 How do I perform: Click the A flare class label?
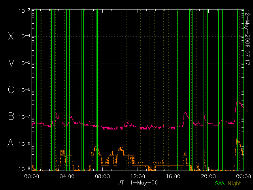(x=11, y=142)
